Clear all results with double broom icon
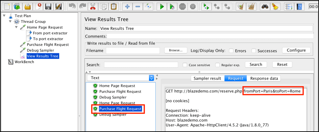This screenshot has height=132, width=319. pyautogui.click(x=251, y=6)
